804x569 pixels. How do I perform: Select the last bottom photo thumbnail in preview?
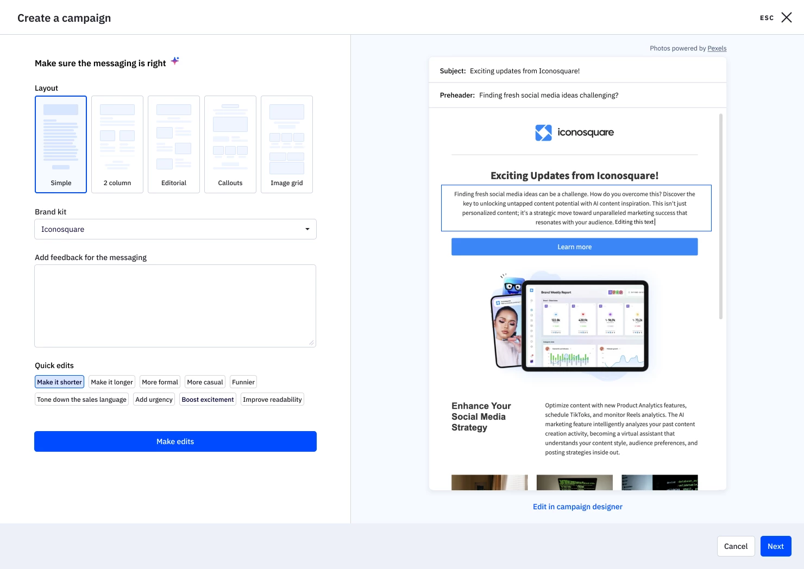(x=659, y=483)
